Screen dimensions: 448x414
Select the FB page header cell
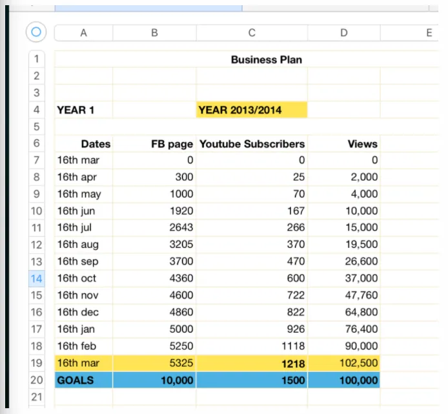point(154,143)
